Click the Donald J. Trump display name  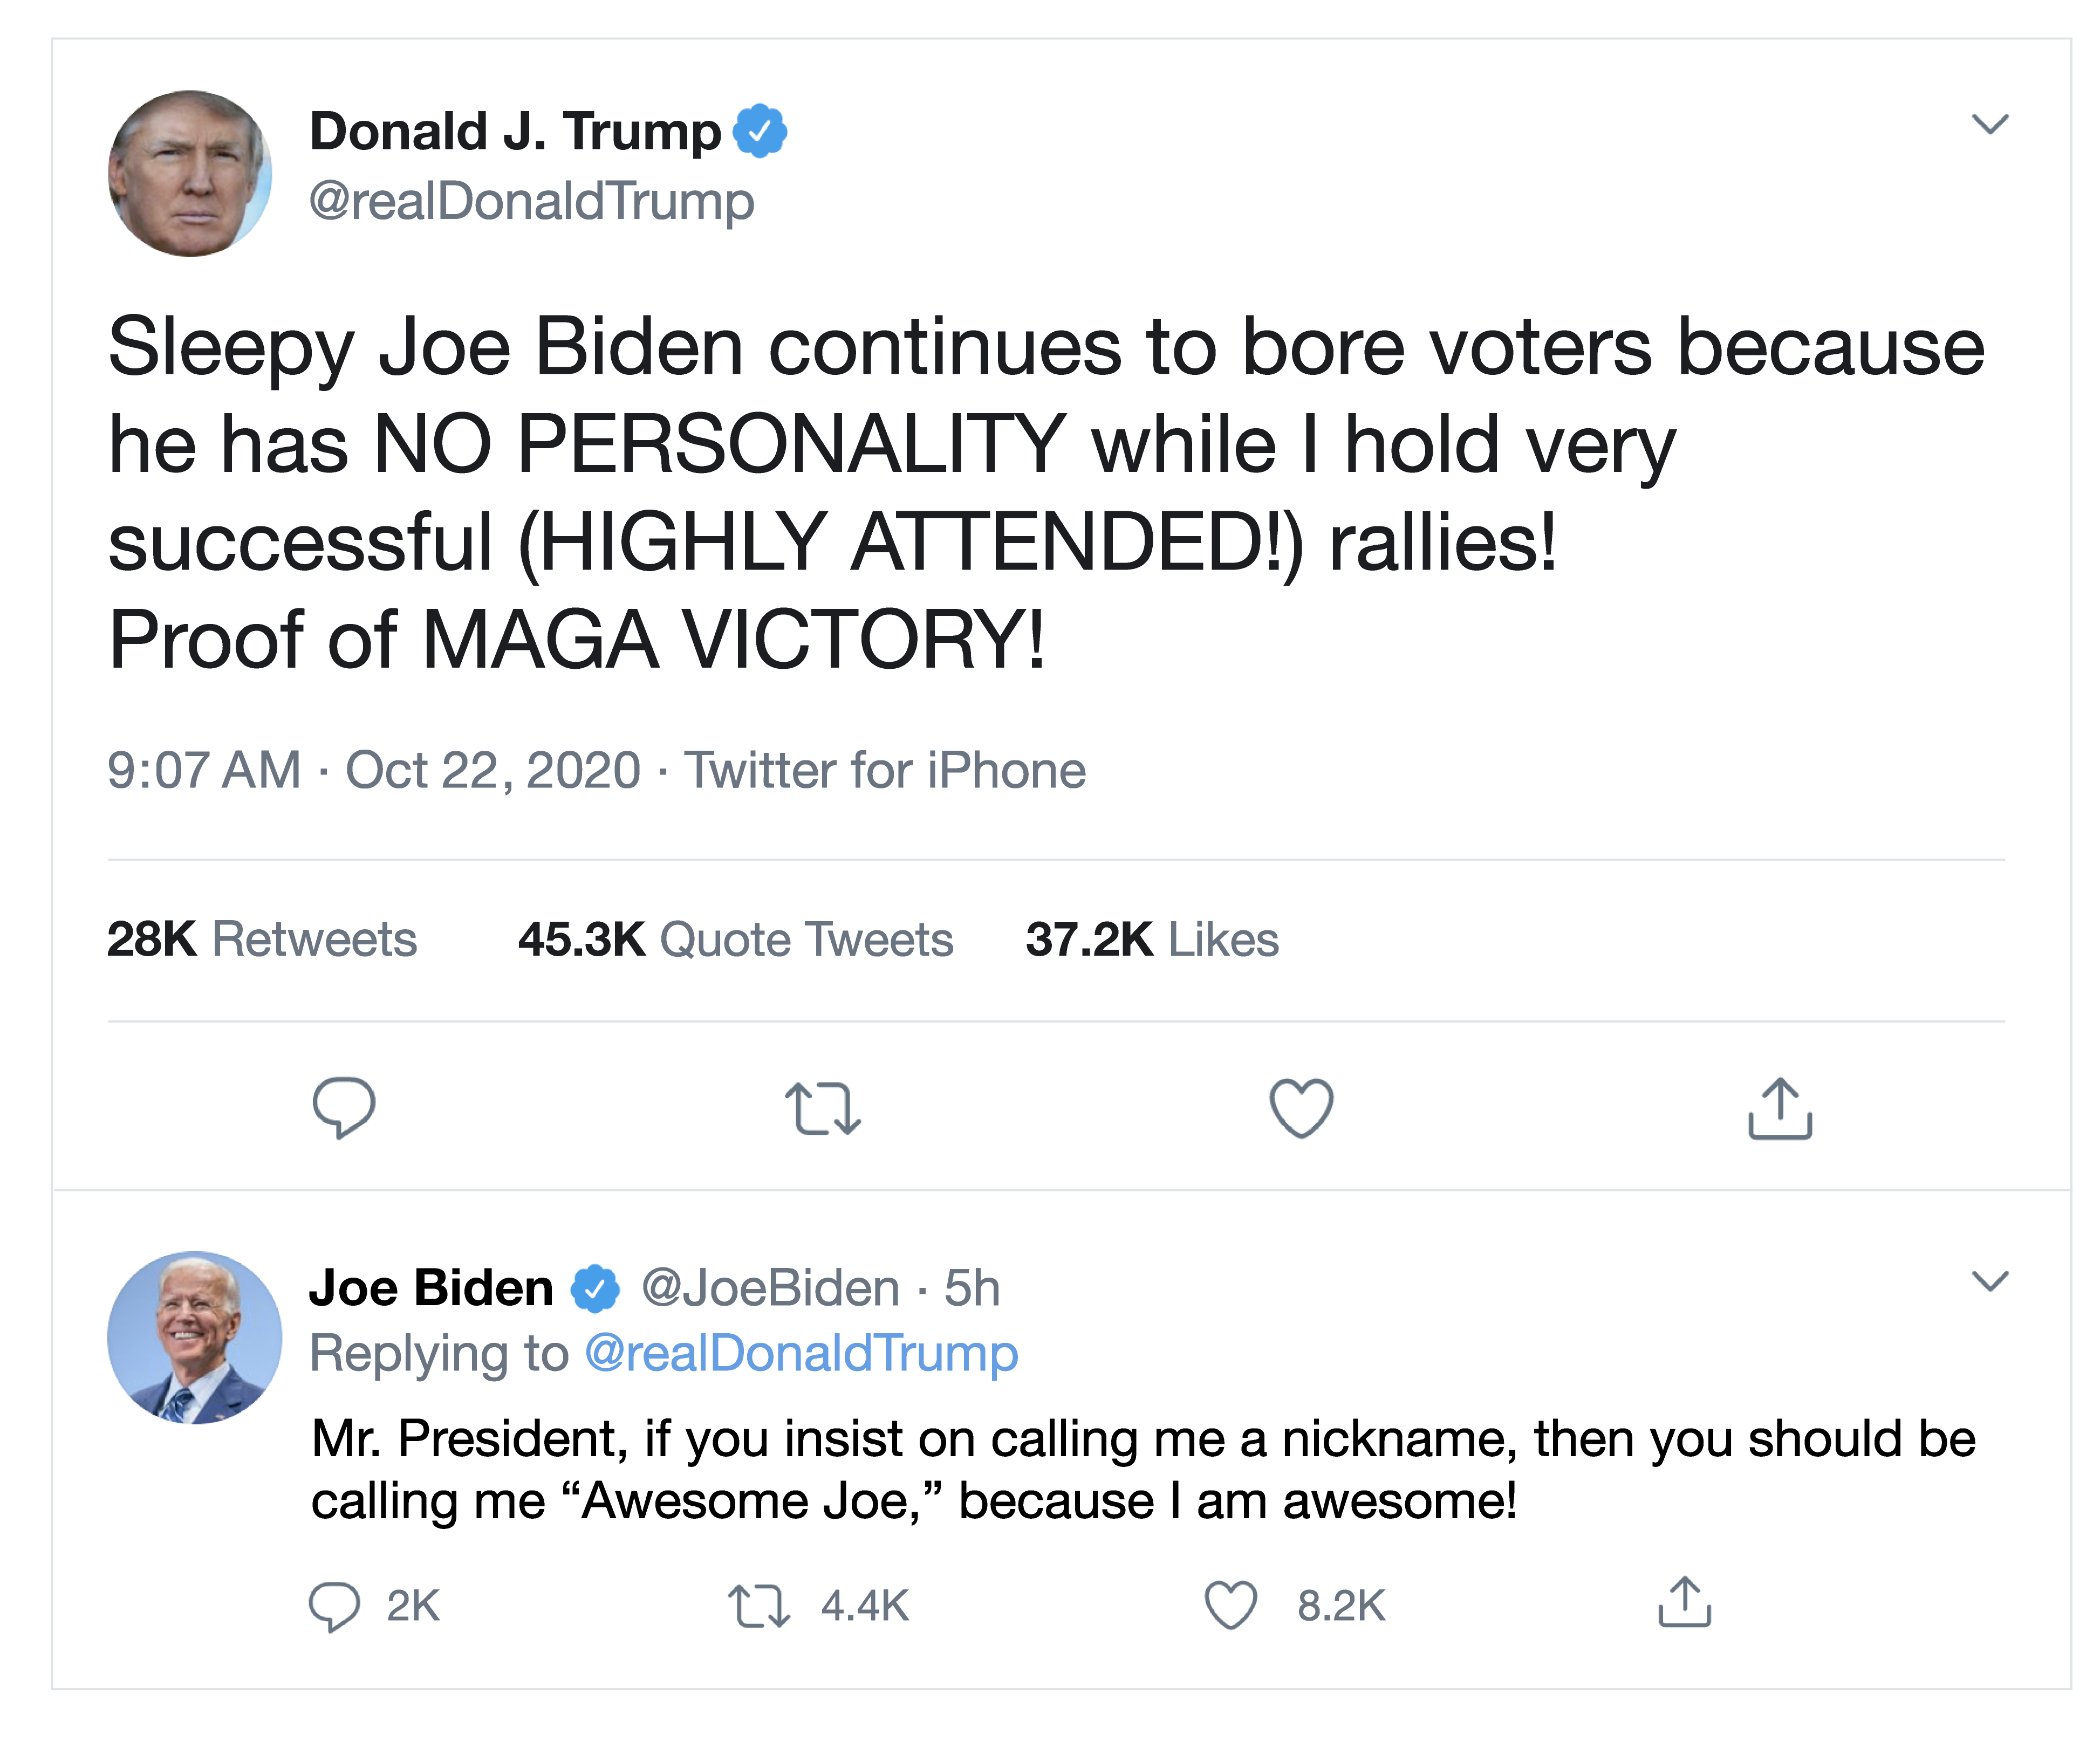point(515,132)
